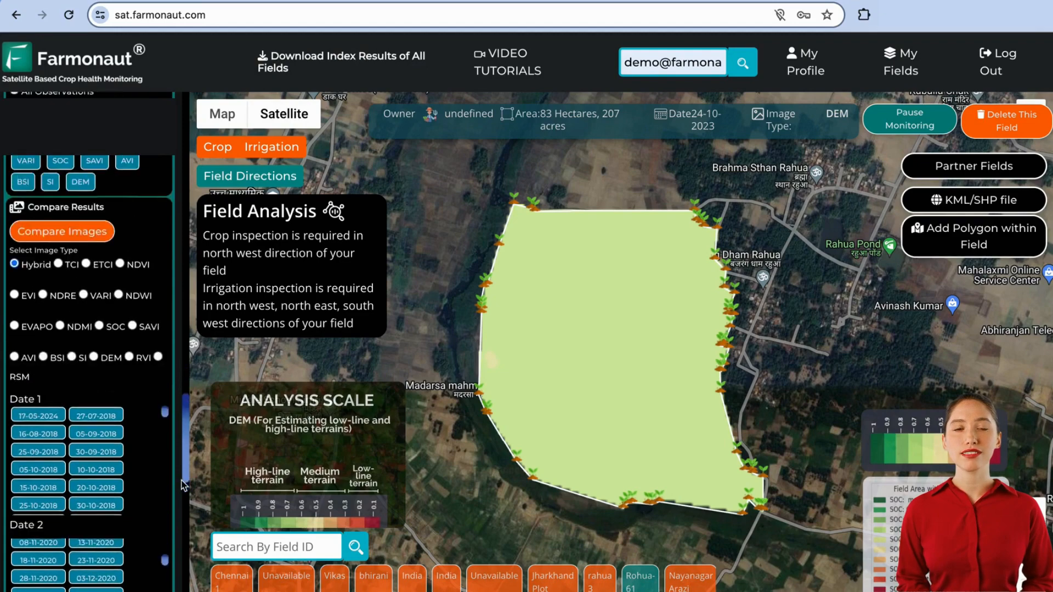Click Field ID search magnifier button
The height and width of the screenshot is (592, 1053).
click(355, 547)
